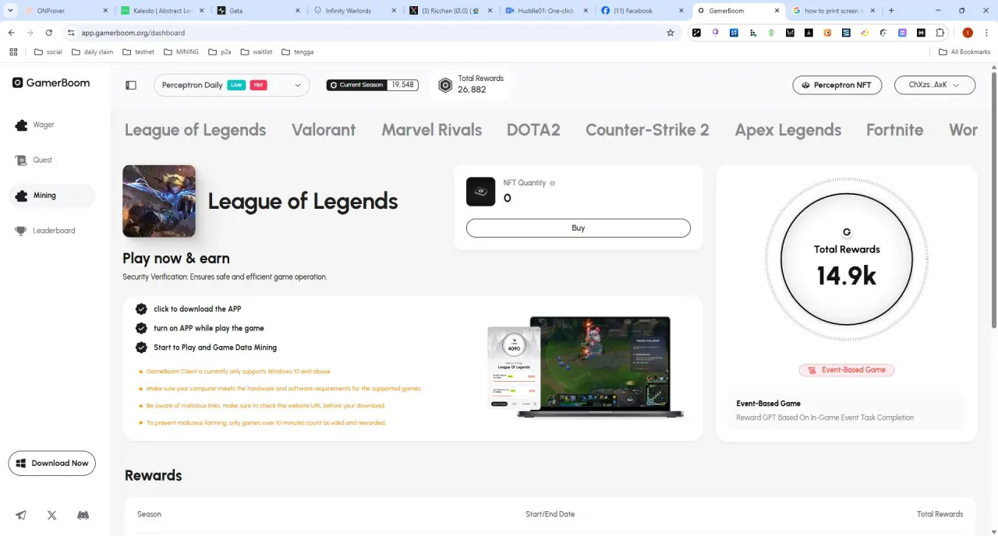
Task: Select the DOTA2 game tab
Action: tap(533, 130)
